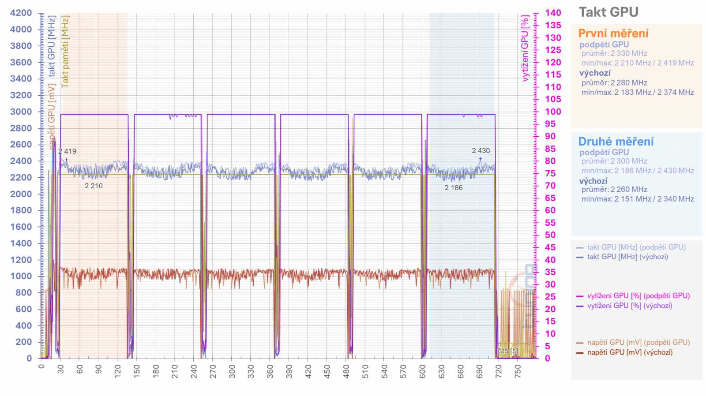Click 'min/max: 2 210 MHz / 2 419 MHz'
Image resolution: width=706 pixels, height=396 pixels.
pos(638,63)
